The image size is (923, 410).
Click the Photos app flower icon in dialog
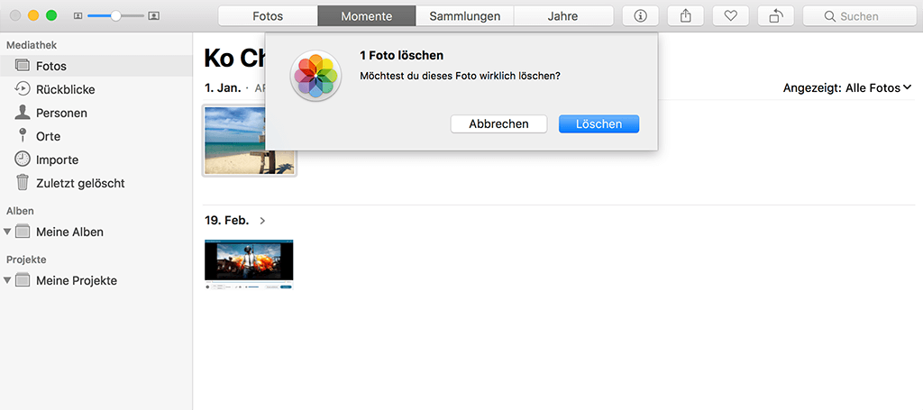tap(316, 76)
